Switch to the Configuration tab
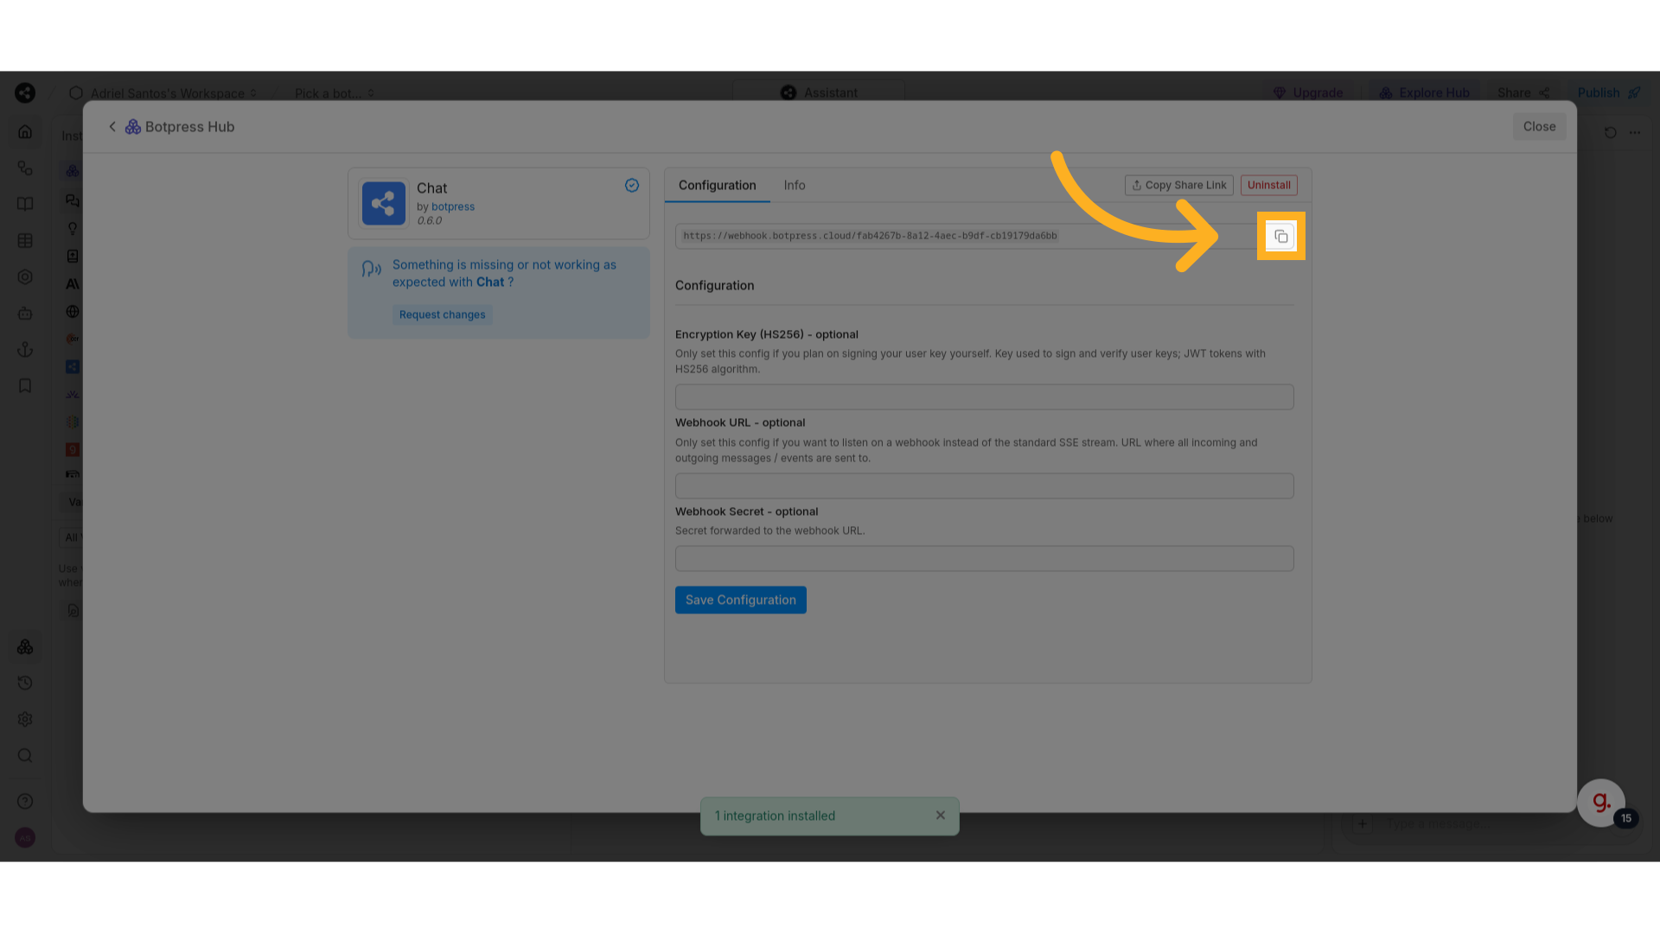Viewport: 1660px width, 933px height. (717, 186)
